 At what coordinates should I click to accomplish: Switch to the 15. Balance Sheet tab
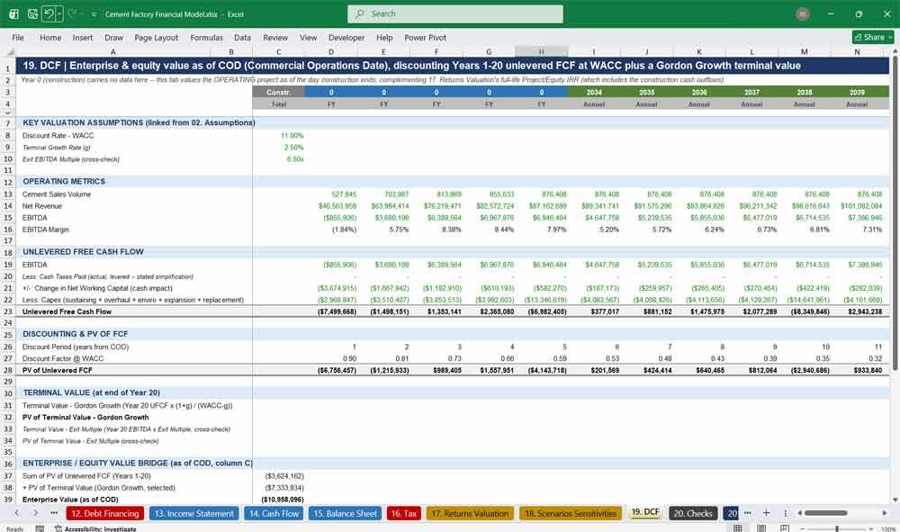tap(345, 514)
